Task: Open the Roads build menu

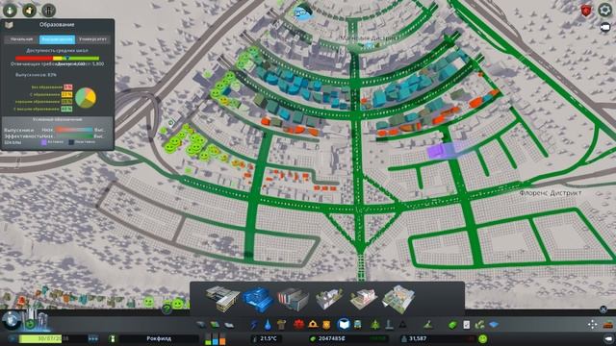Action: click(201, 325)
